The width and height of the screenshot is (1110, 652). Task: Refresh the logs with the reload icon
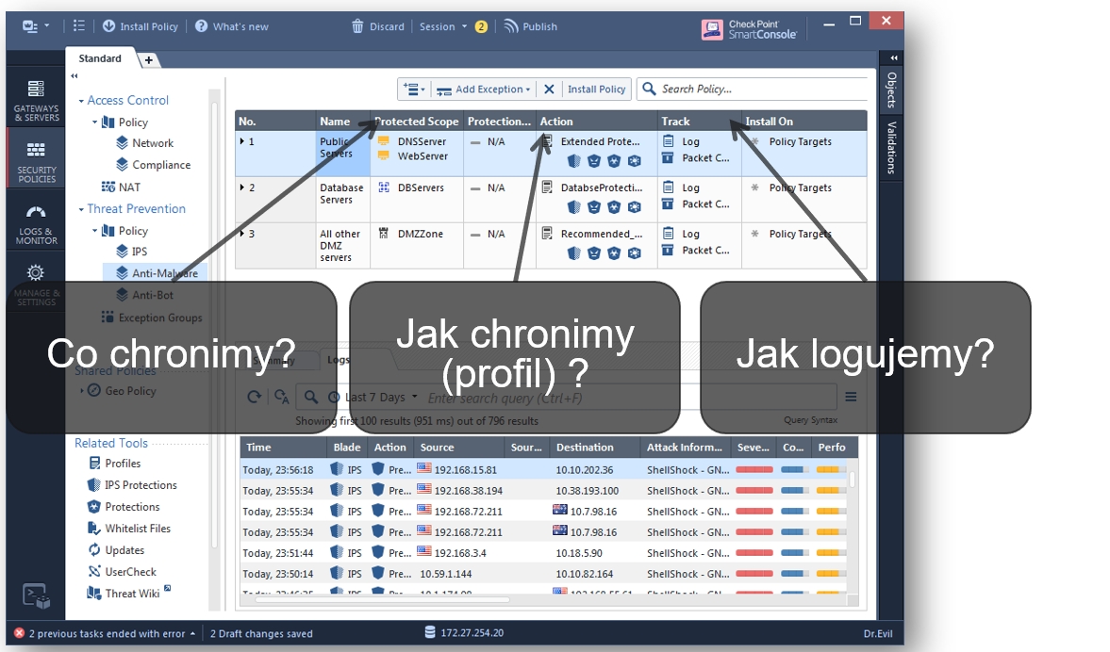pos(254,397)
